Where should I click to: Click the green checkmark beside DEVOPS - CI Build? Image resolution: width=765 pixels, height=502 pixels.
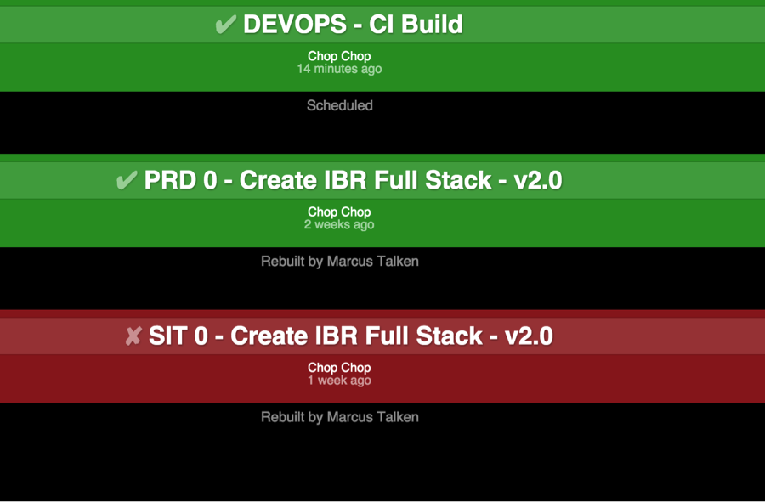(x=225, y=25)
